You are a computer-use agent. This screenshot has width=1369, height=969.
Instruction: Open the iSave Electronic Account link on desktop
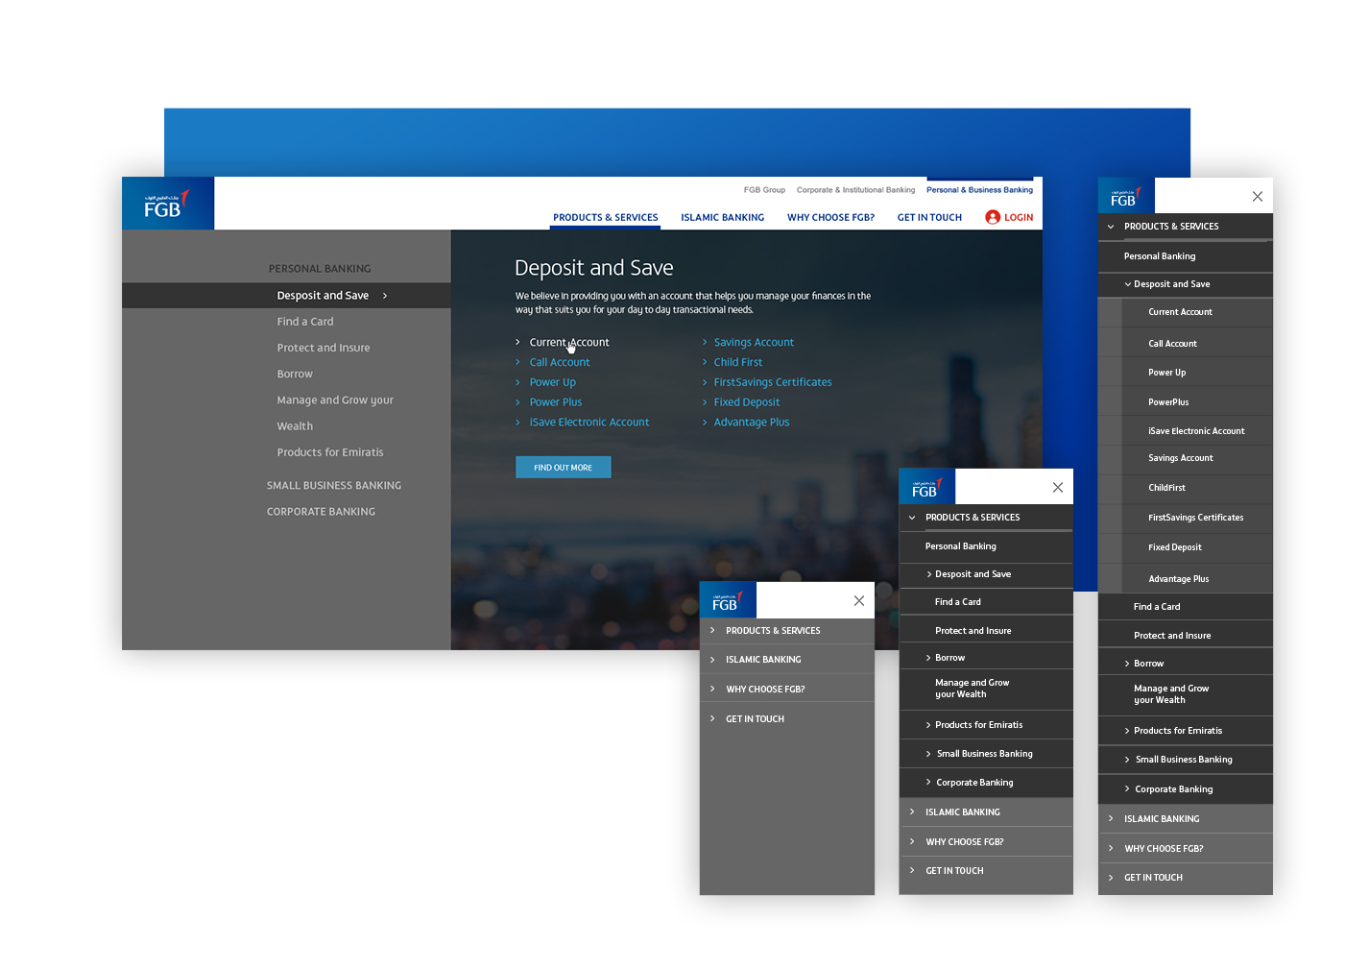click(588, 423)
